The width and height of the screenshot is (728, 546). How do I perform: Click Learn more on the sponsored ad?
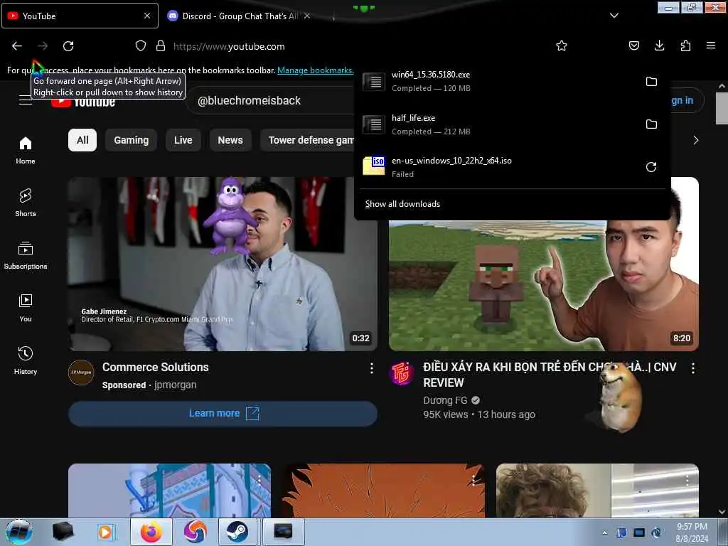223,413
